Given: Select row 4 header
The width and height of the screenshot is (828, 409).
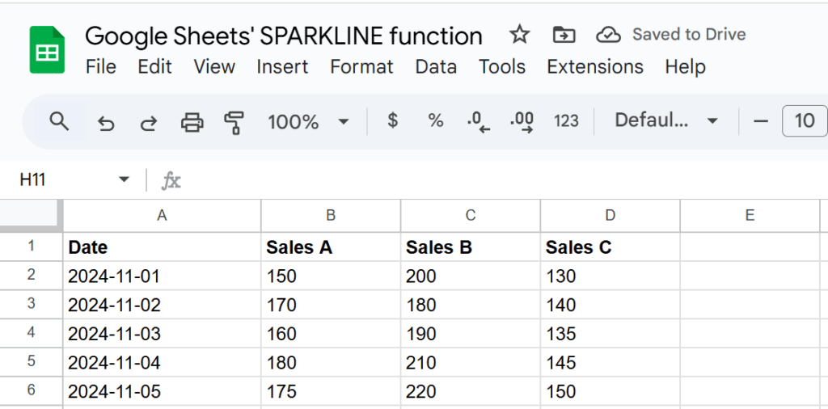Looking at the screenshot, I should click(32, 334).
